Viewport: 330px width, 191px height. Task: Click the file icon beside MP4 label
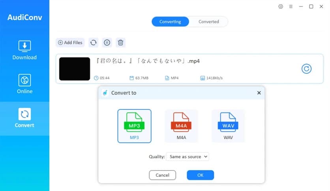point(167,78)
